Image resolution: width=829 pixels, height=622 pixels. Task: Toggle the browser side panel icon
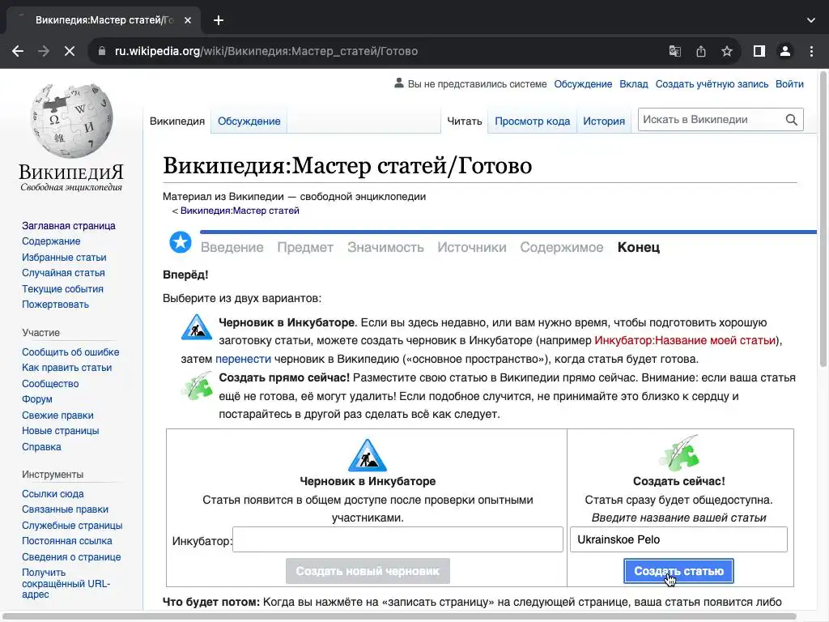(x=759, y=51)
